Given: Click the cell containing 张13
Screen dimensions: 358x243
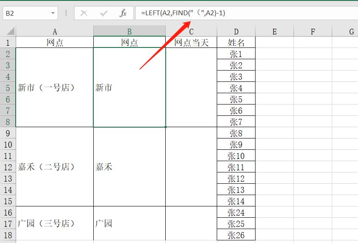Looking at the screenshot, I should pos(236,189).
